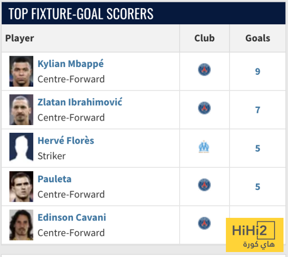Click the Marseille crest in Hervé Florès' row

pos(204,147)
